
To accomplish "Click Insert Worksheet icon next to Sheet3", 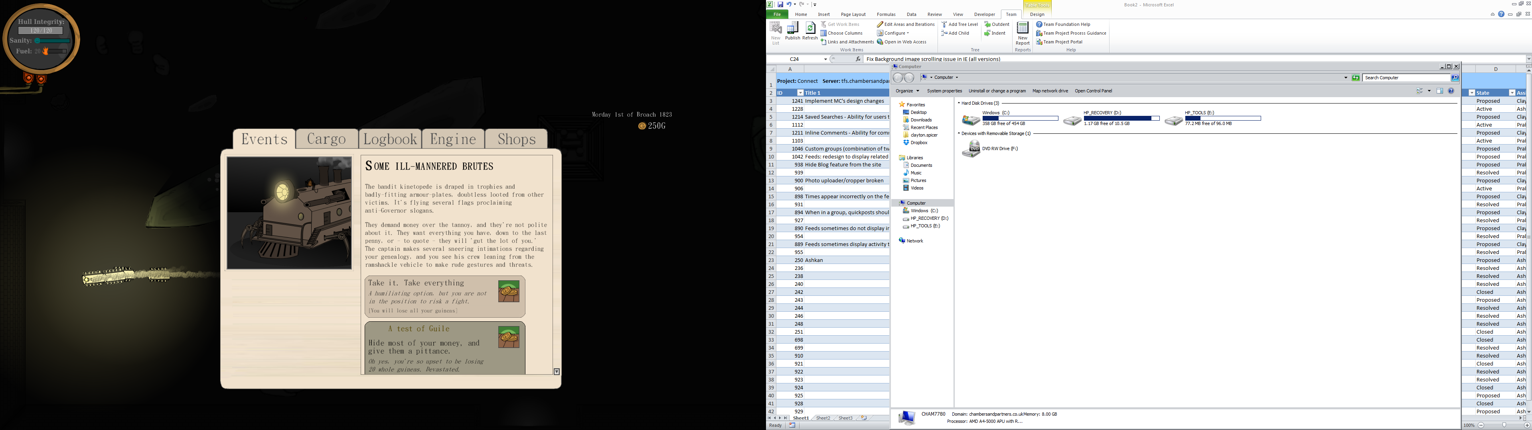I will point(863,418).
